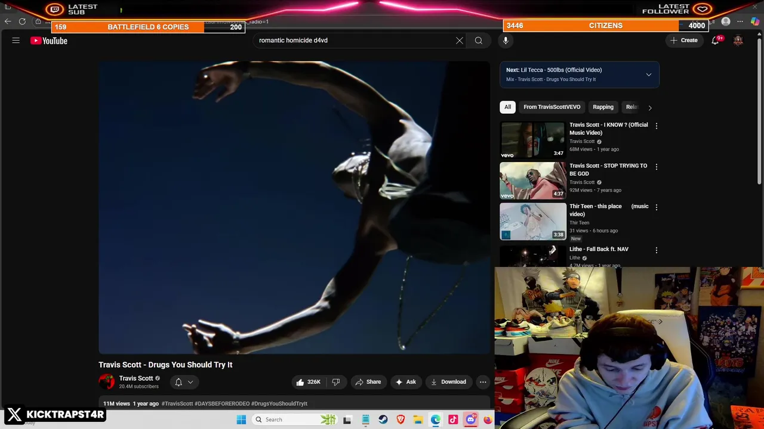
Task: Open Steam from the taskbar
Action: click(383, 419)
